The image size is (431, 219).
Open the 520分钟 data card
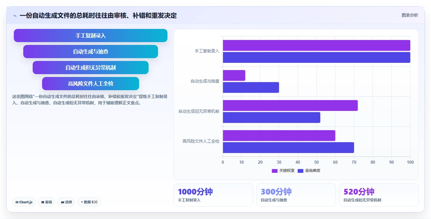pos(379,195)
